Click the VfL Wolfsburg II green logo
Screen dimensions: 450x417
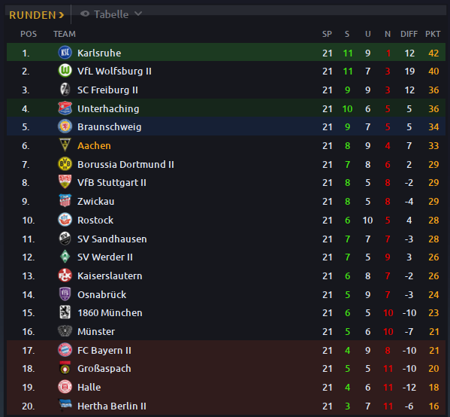point(65,71)
